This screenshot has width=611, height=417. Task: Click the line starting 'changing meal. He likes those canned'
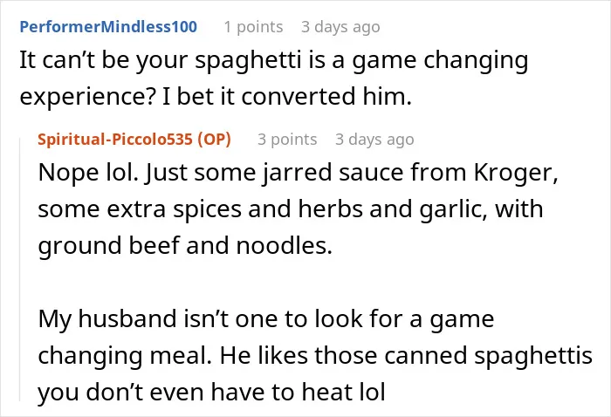pyautogui.click(x=315, y=356)
